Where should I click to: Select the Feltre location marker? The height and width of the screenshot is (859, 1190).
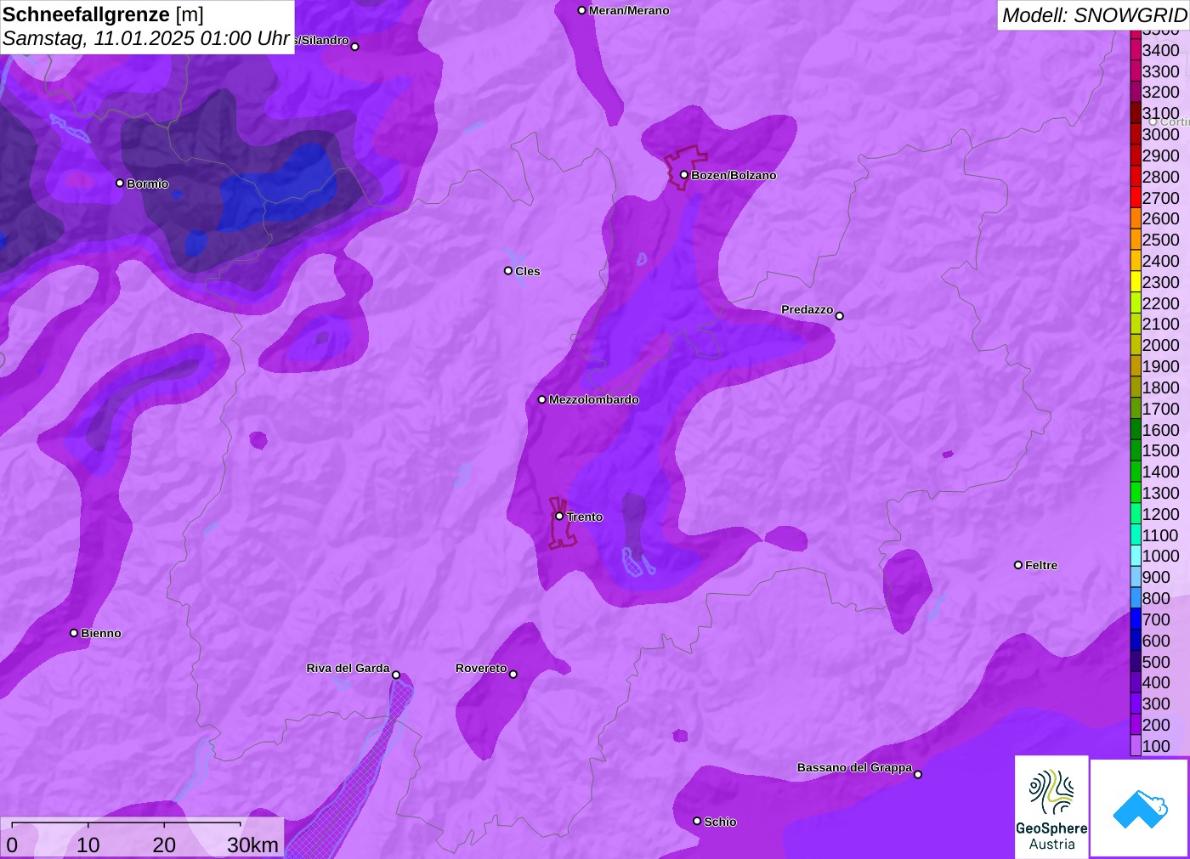point(1018,564)
